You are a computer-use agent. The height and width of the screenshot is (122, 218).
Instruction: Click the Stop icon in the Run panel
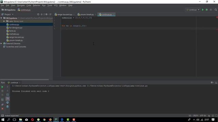2,91
